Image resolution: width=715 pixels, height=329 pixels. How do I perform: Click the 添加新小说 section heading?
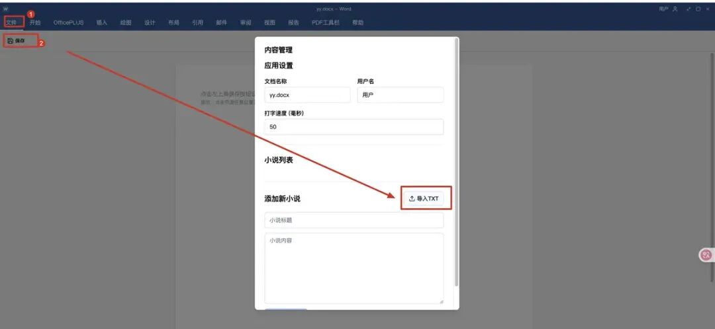click(282, 199)
